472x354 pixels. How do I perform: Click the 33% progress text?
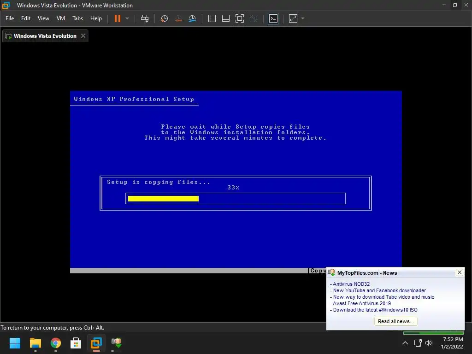tap(233, 188)
